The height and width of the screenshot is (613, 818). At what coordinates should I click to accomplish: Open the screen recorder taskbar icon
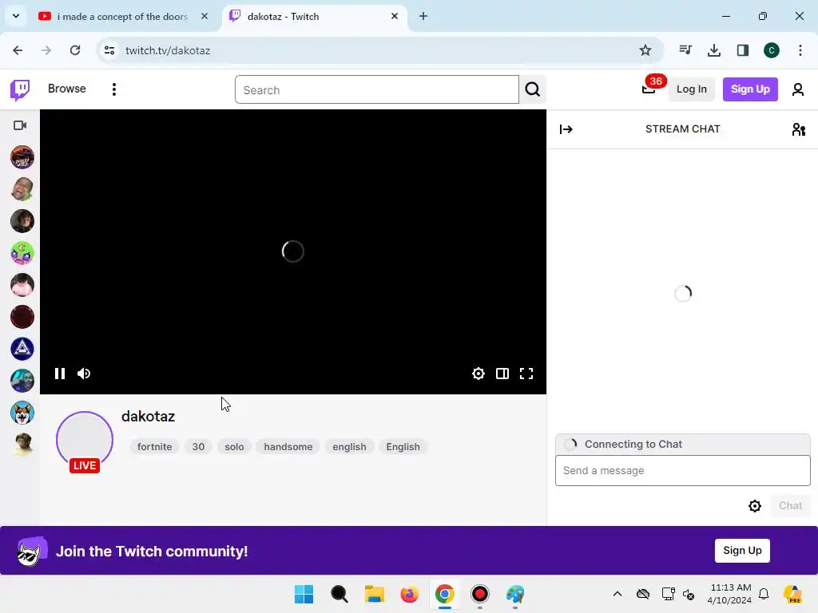point(480,594)
